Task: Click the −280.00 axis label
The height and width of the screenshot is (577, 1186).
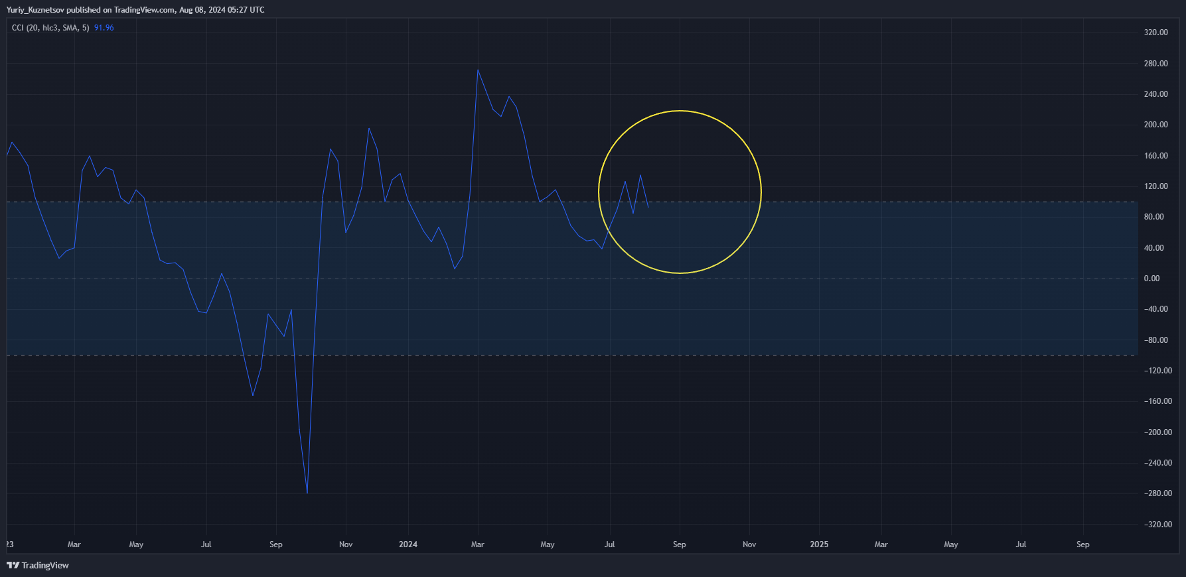Action: pyautogui.click(x=1157, y=493)
